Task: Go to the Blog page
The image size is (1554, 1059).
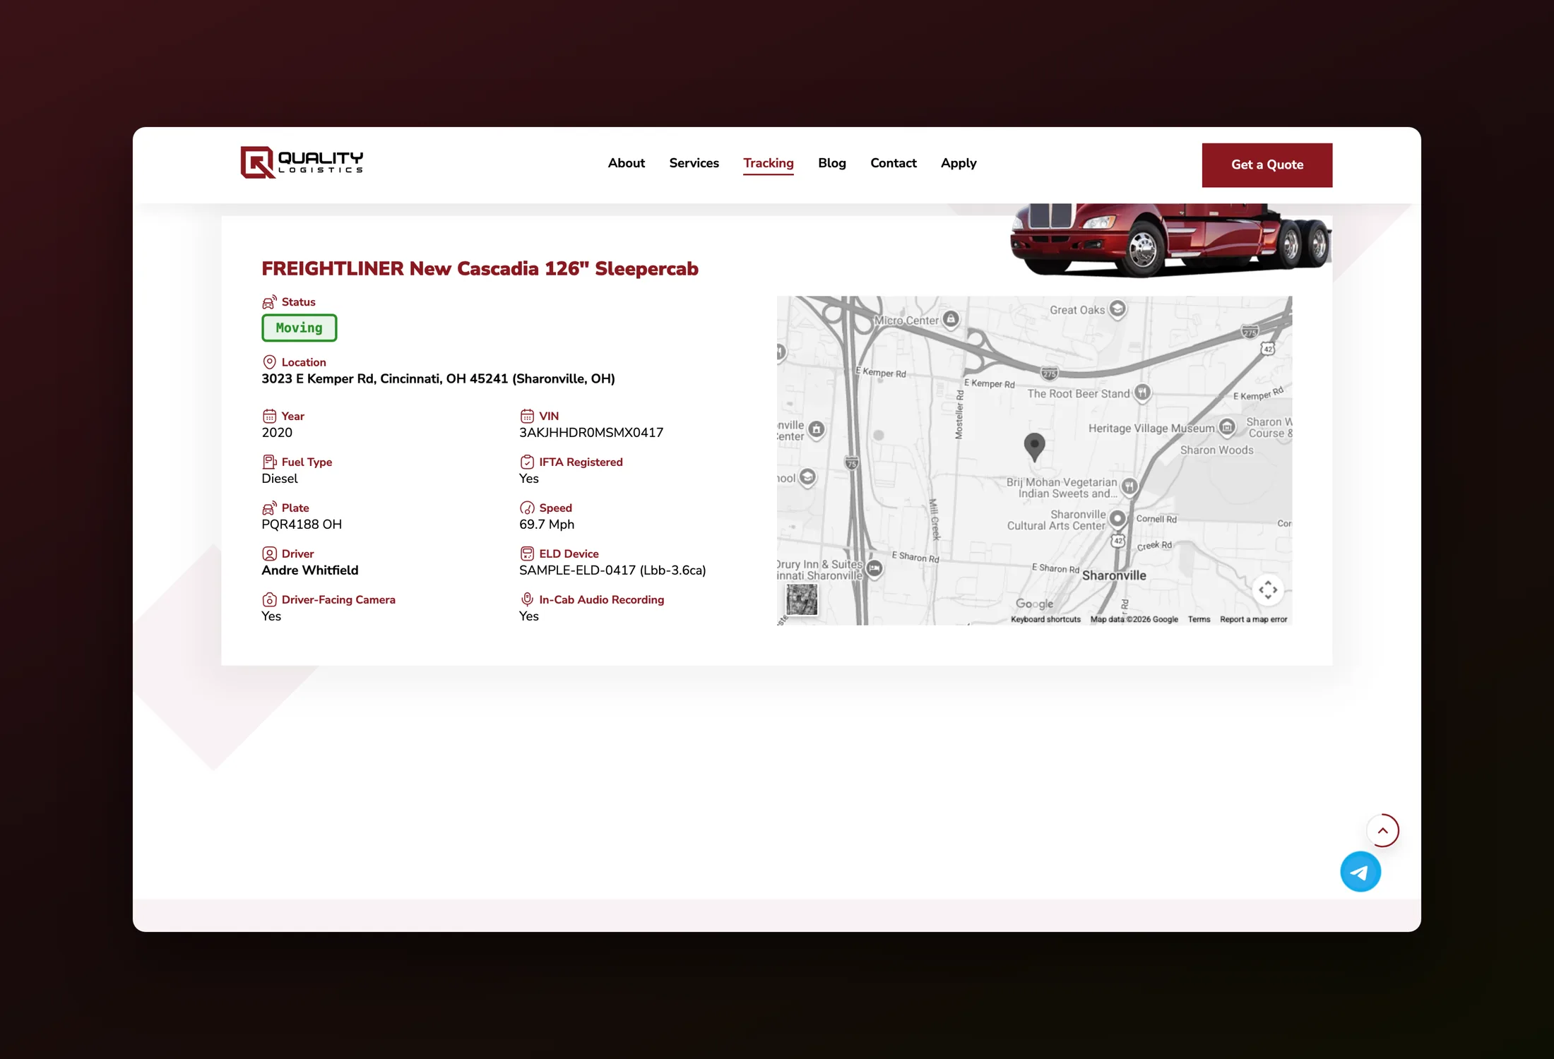Action: pos(831,163)
